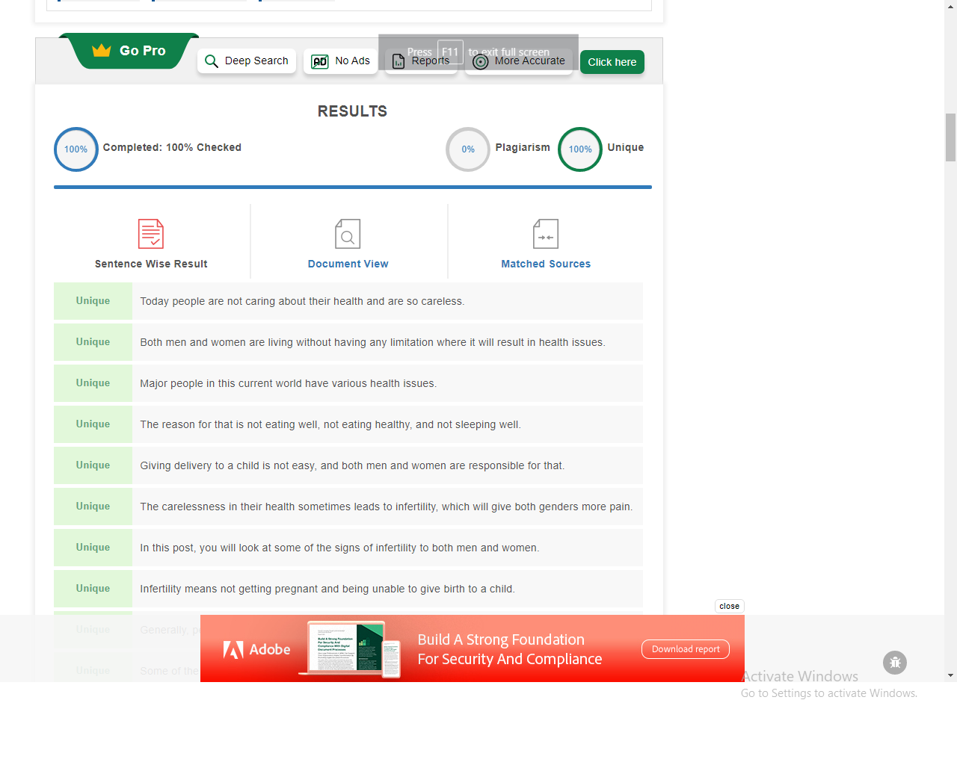Image resolution: width=957 pixels, height=765 pixels.
Task: Click the Deep Search magnifier icon
Action: [212, 61]
